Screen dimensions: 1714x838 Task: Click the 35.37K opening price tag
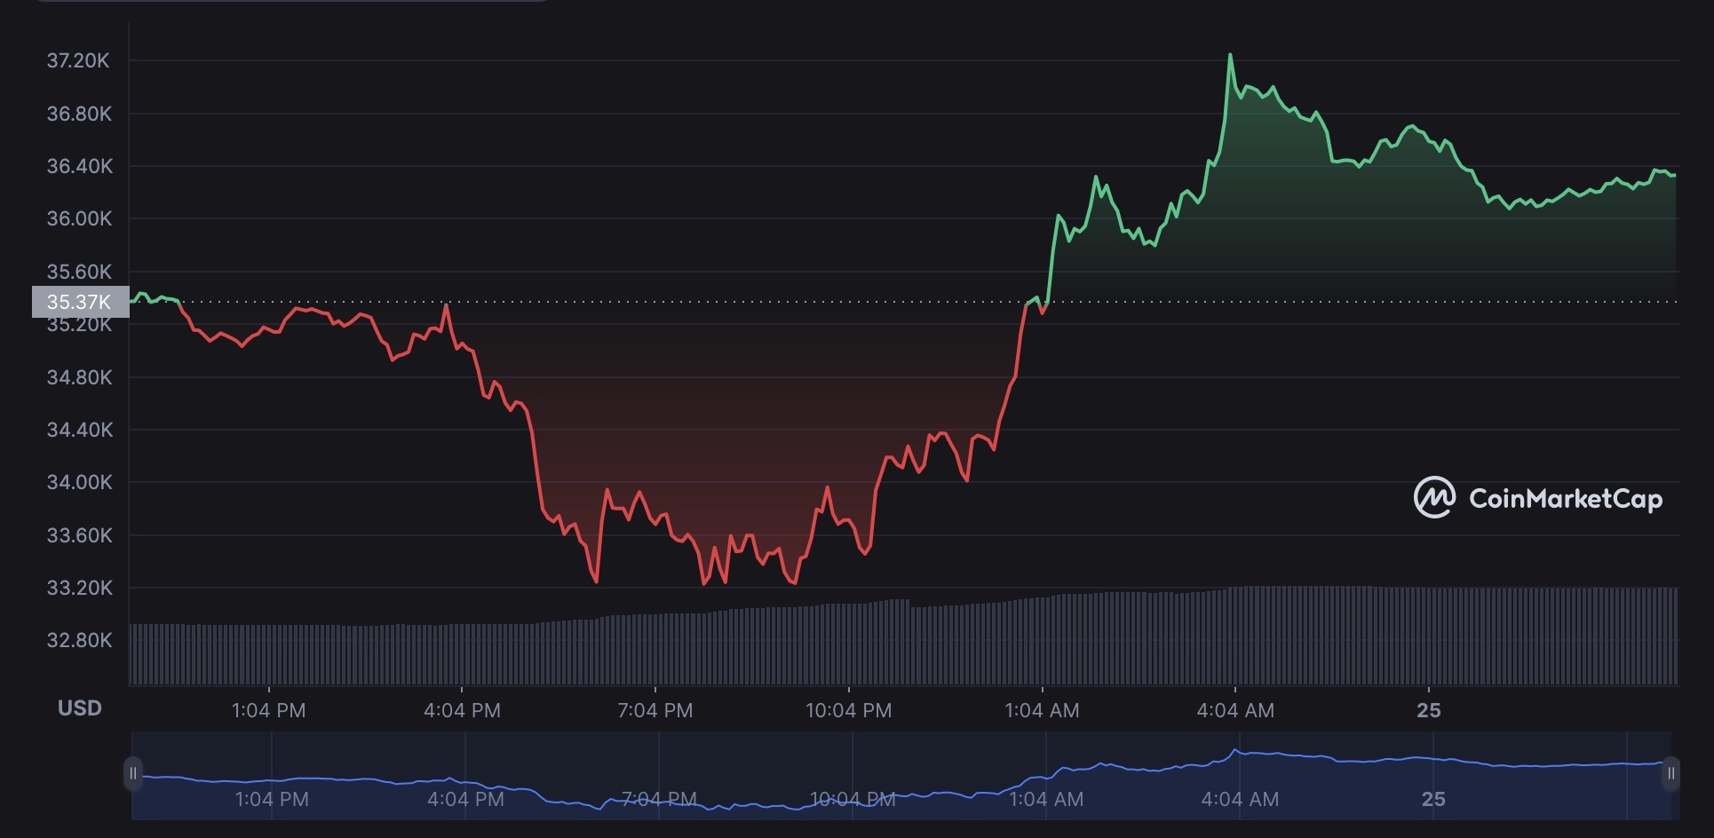click(80, 302)
